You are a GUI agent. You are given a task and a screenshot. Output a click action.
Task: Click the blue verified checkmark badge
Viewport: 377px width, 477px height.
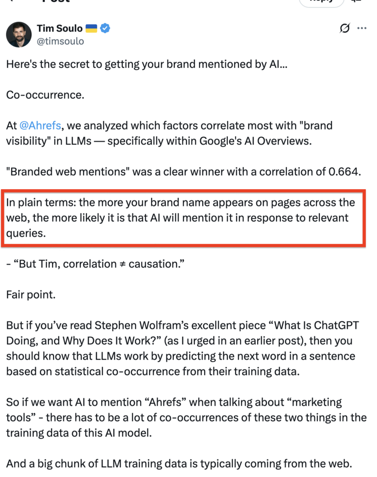[106, 29]
